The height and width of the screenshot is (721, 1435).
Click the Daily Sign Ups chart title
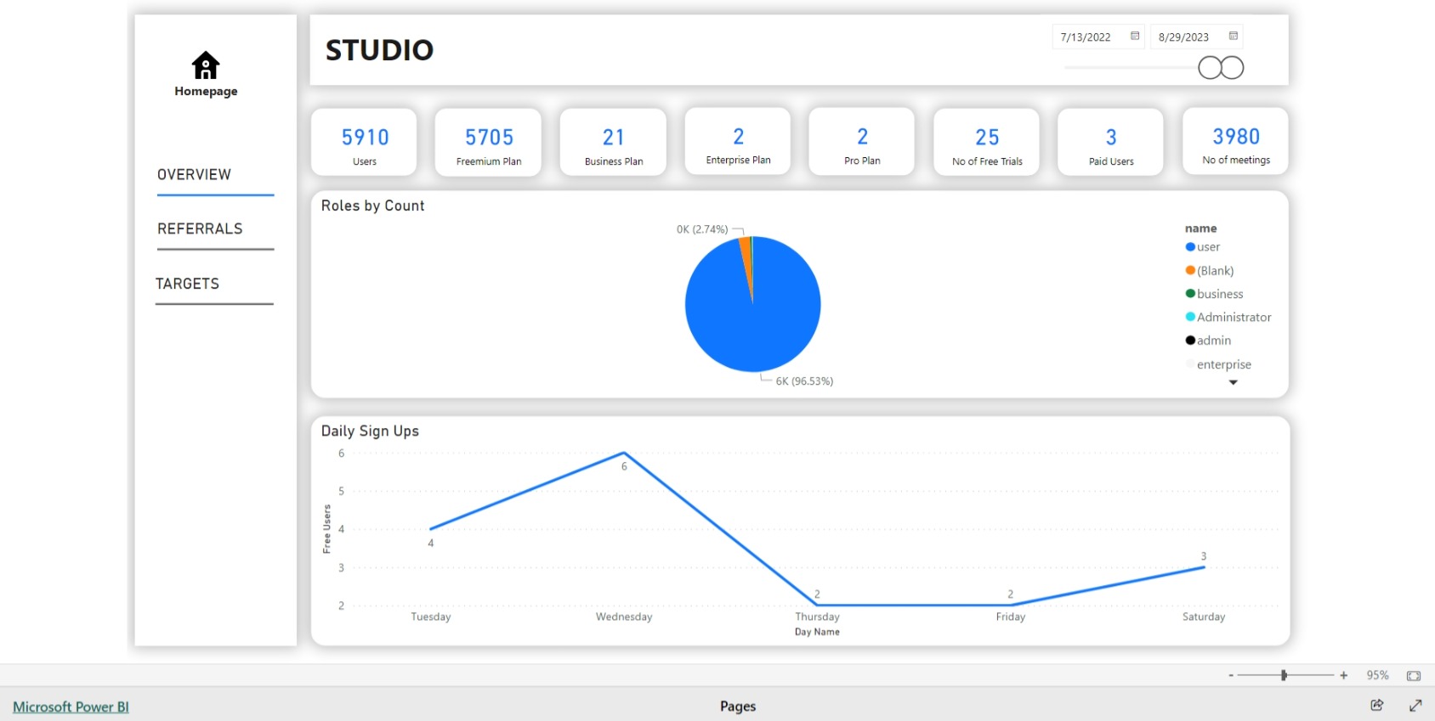click(x=370, y=431)
